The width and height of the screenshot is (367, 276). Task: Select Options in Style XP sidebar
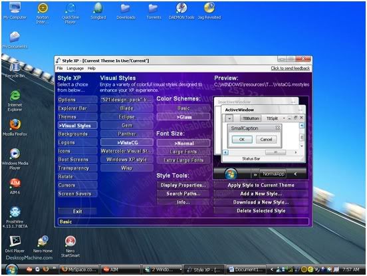pyautogui.click(x=78, y=100)
